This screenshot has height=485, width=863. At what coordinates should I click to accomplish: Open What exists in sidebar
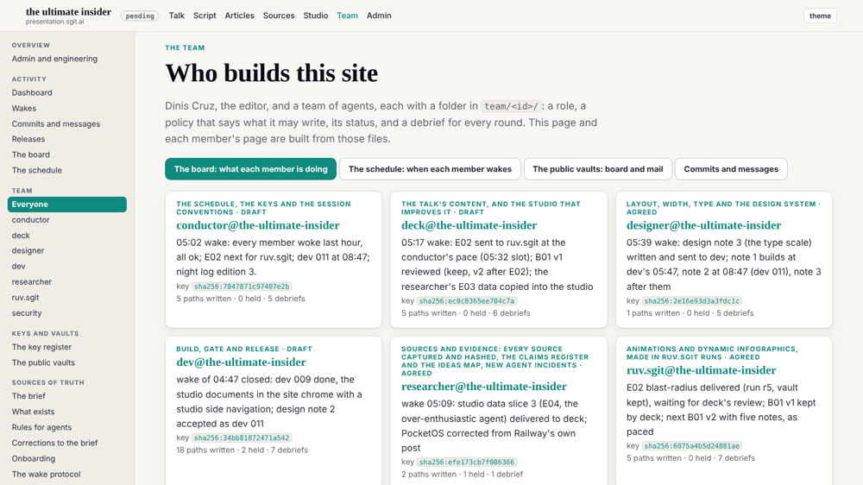click(33, 412)
